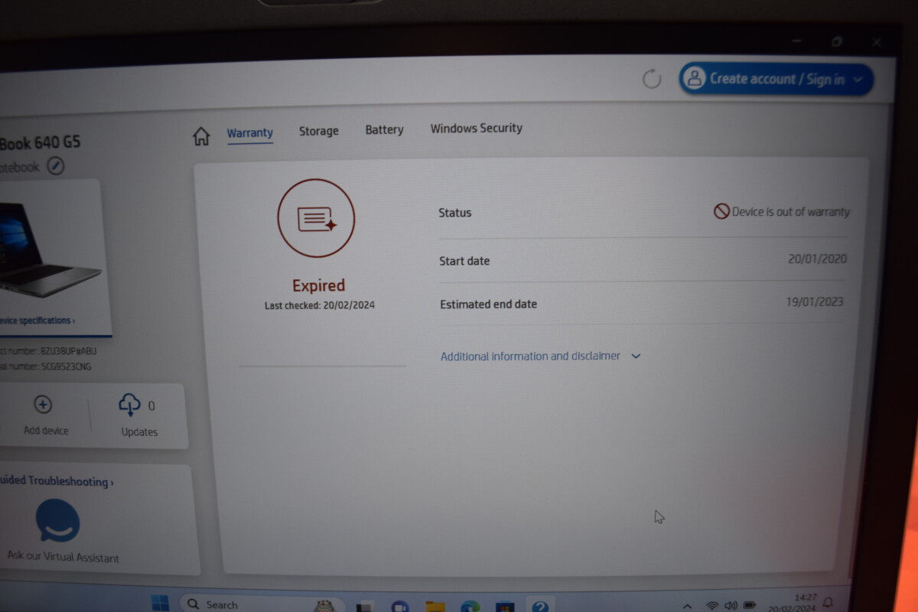This screenshot has height=612, width=918.
Task: Click the Task View taskbar icon
Action: 365,606
